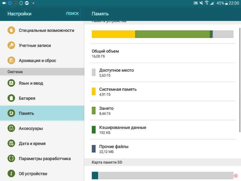Tap the screen cast icon in the status bar
This screenshot has width=241, height=181.
point(196,3)
